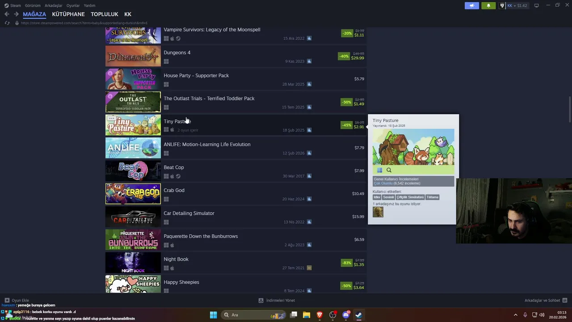Click the Tiny Pasture tooltip screenshot image
Image resolution: width=572 pixels, height=322 pixels.
413,147
